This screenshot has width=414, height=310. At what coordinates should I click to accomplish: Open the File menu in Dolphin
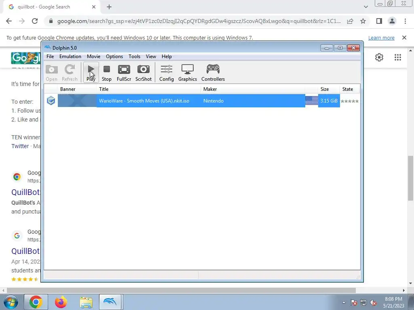(x=50, y=57)
